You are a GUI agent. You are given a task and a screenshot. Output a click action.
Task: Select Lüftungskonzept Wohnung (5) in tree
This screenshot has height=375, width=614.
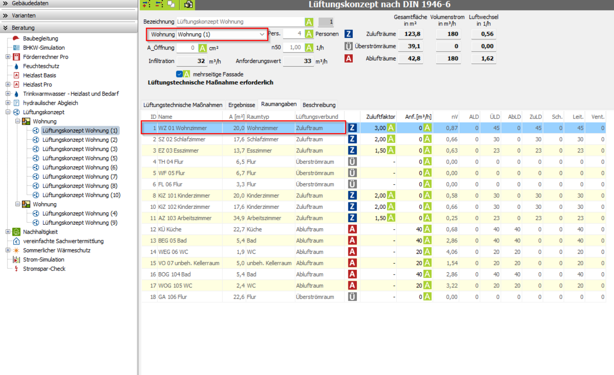(x=80, y=158)
